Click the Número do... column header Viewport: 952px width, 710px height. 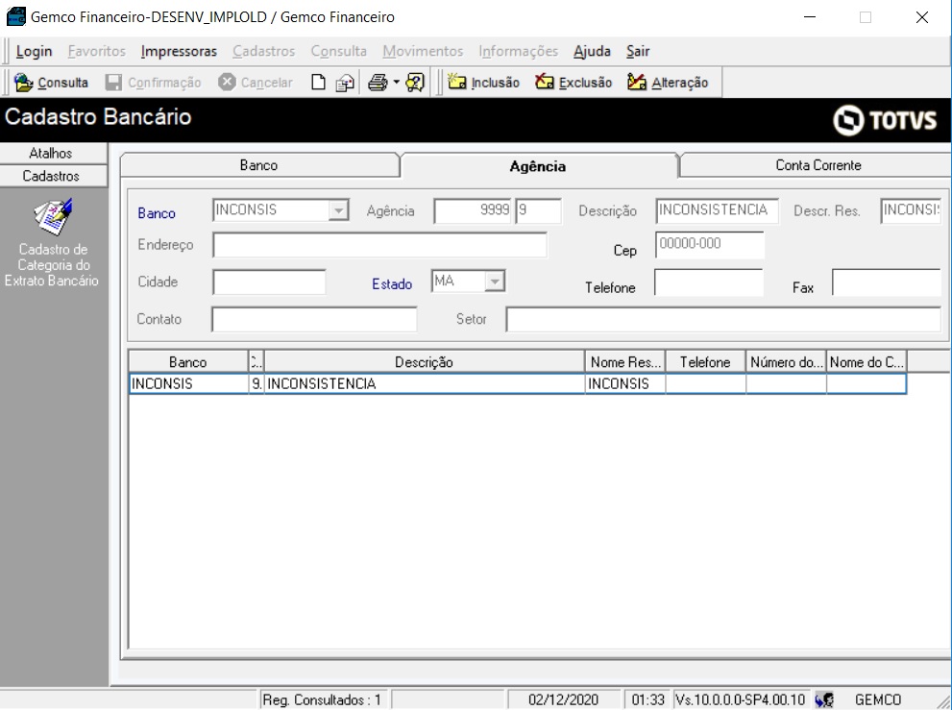click(x=786, y=362)
